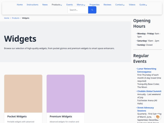Click the blue search magnifier button
The image size is (164, 123).
point(92,10)
